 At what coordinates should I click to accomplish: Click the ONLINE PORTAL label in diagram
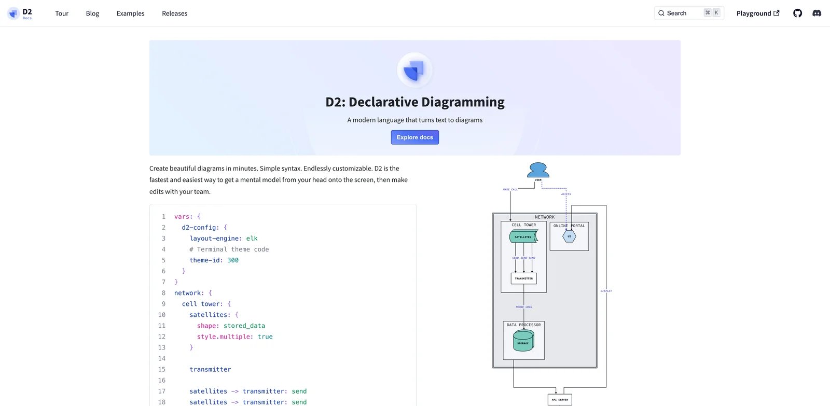pos(569,226)
